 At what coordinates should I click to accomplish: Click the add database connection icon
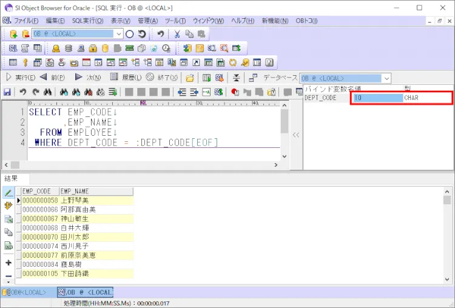13,34
